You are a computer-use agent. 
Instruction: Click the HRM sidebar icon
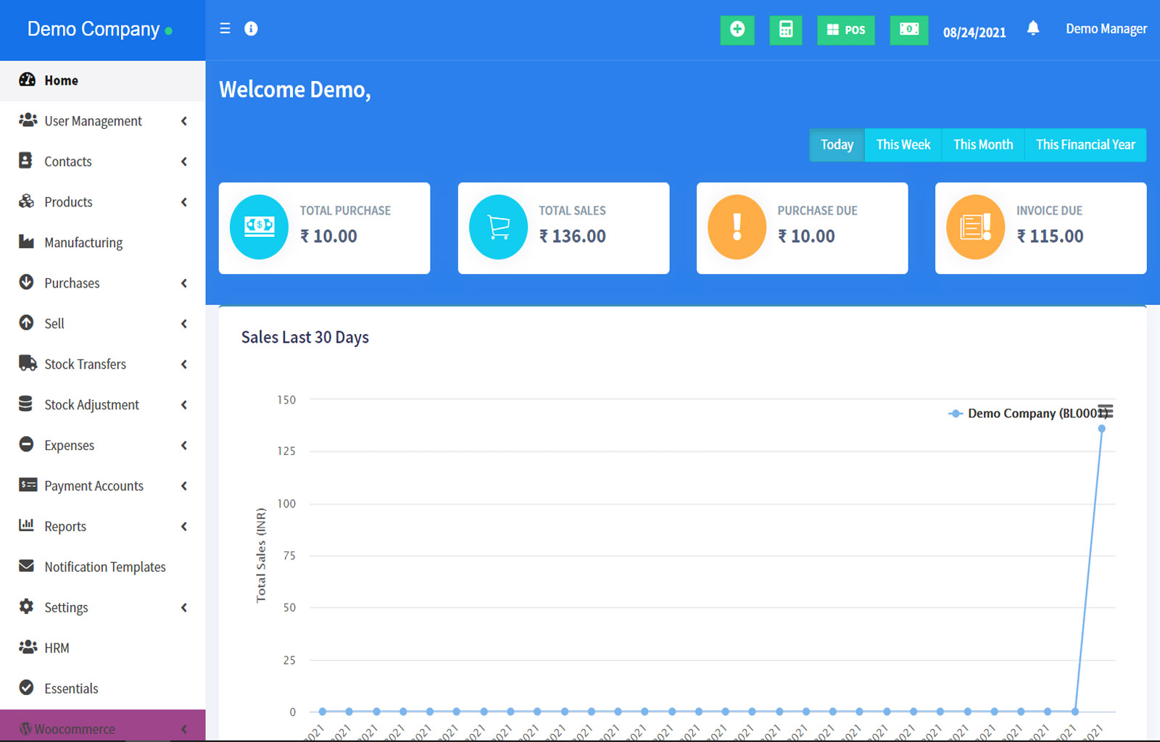[x=28, y=647]
